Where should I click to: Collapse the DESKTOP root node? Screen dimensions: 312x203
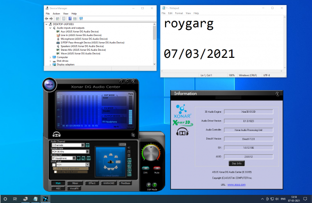pyautogui.click(x=46, y=24)
